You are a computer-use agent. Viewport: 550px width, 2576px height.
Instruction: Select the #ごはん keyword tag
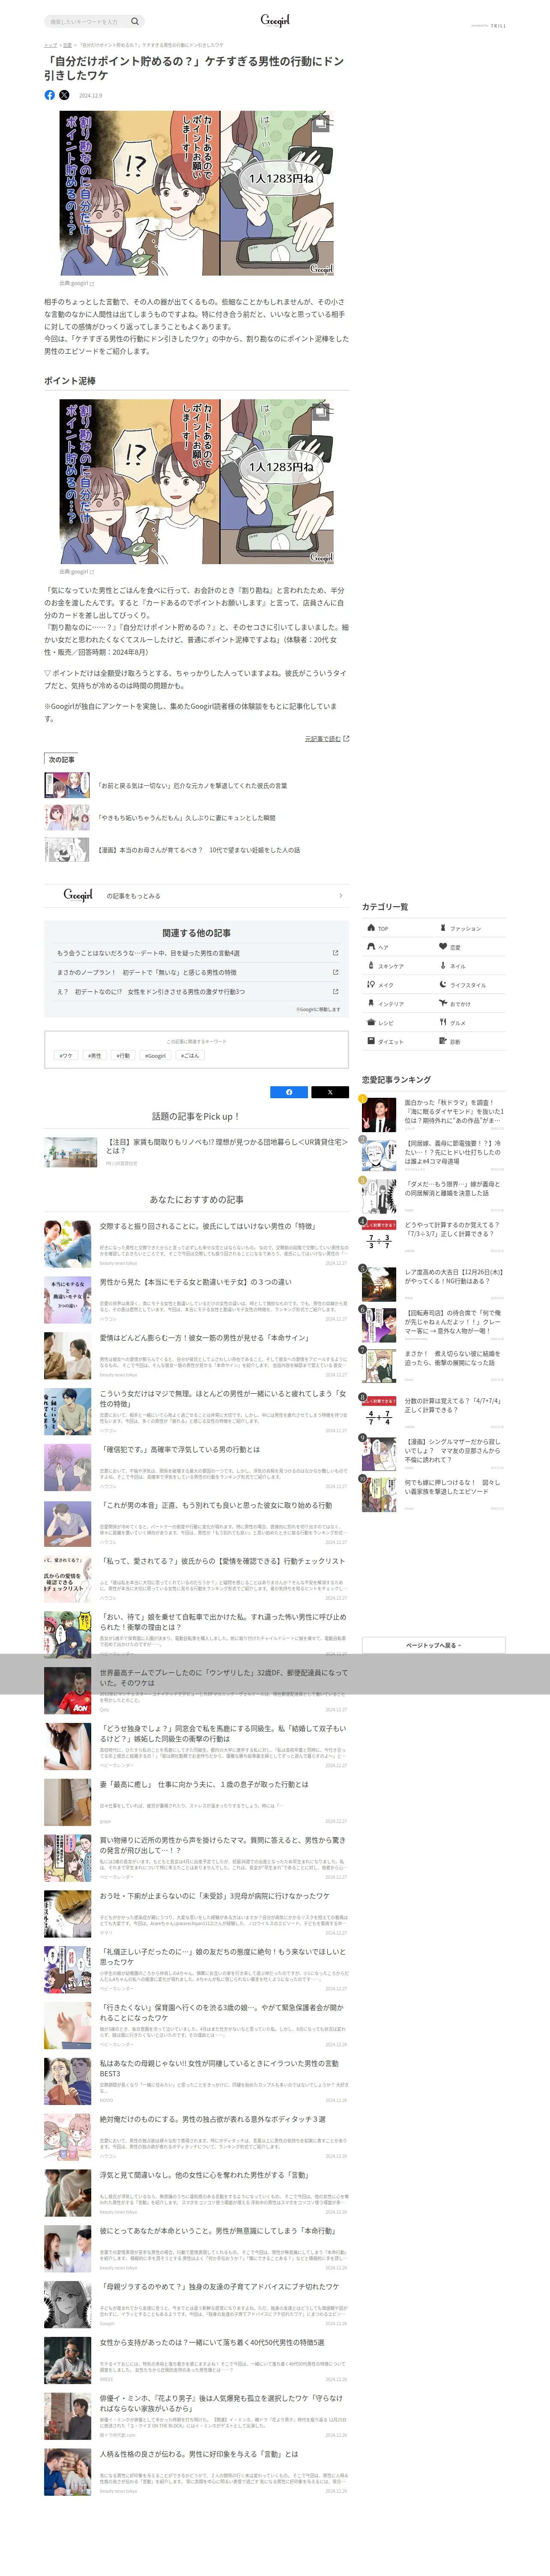click(190, 1055)
